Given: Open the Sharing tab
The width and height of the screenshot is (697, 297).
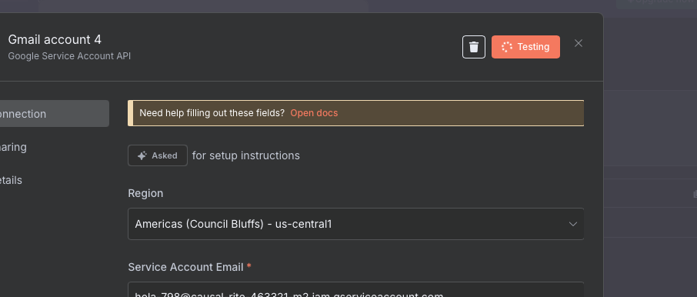Looking at the screenshot, I should pos(53,147).
